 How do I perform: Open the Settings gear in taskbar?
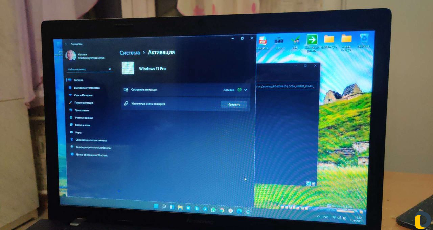pyautogui.click(x=248, y=212)
